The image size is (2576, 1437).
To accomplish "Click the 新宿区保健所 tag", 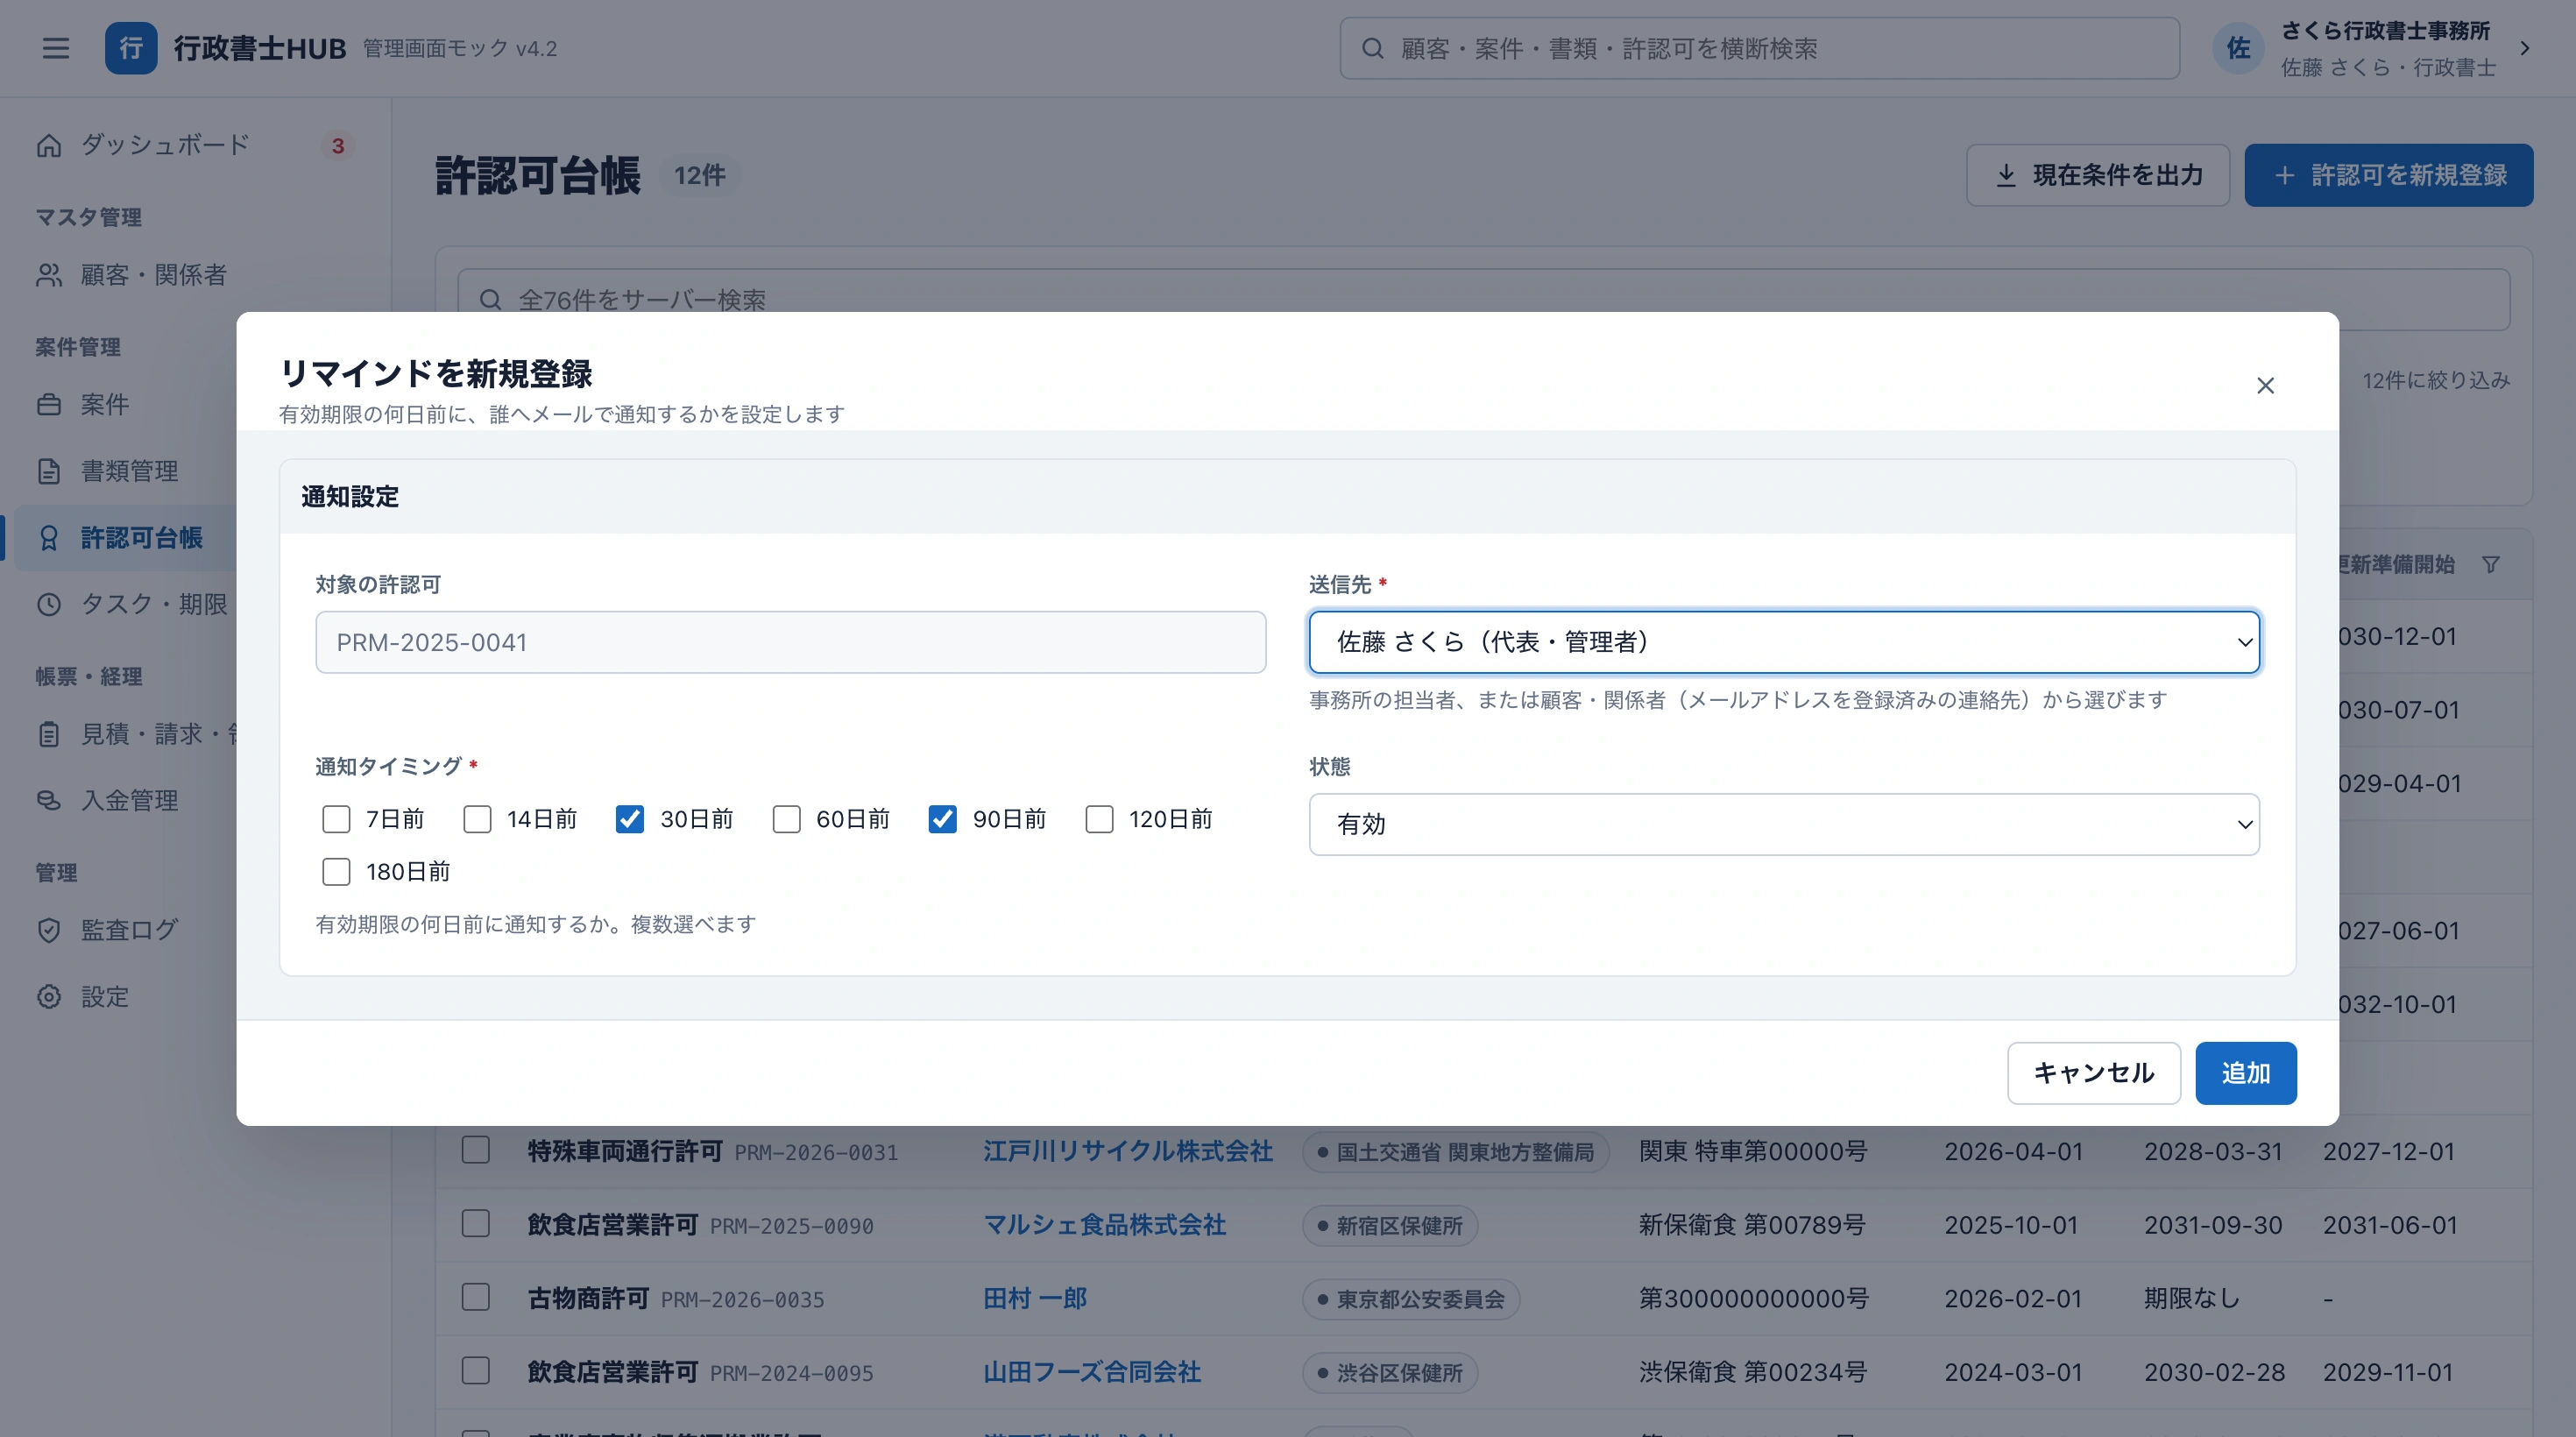I will point(1390,1226).
